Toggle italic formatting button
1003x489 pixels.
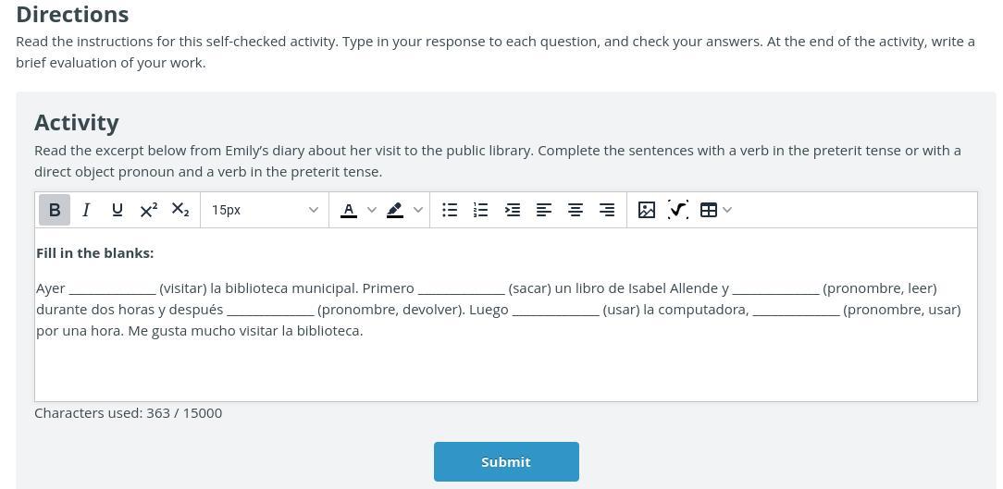tap(86, 210)
